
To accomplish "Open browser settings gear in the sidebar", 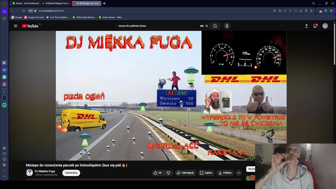I will point(4,165).
